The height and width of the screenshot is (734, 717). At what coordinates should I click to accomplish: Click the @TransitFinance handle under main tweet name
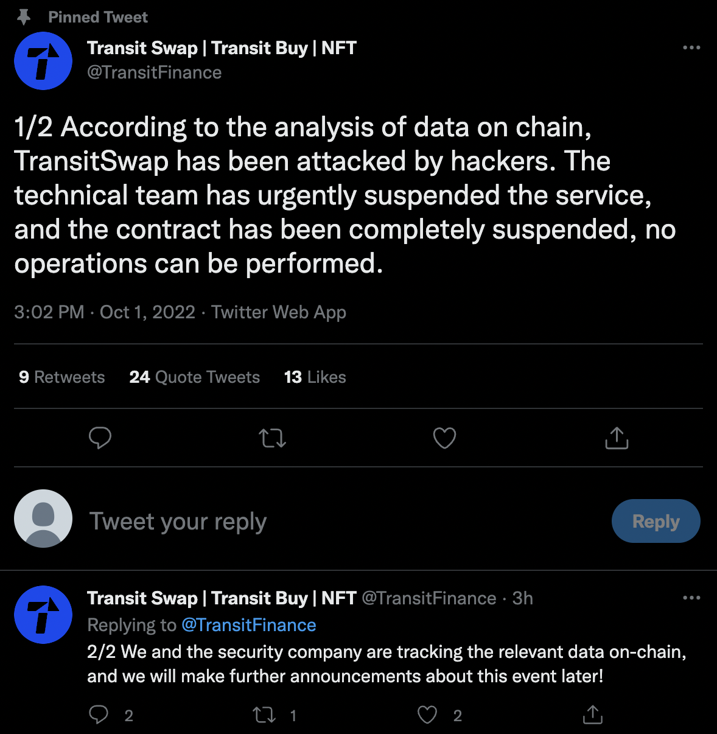point(154,72)
